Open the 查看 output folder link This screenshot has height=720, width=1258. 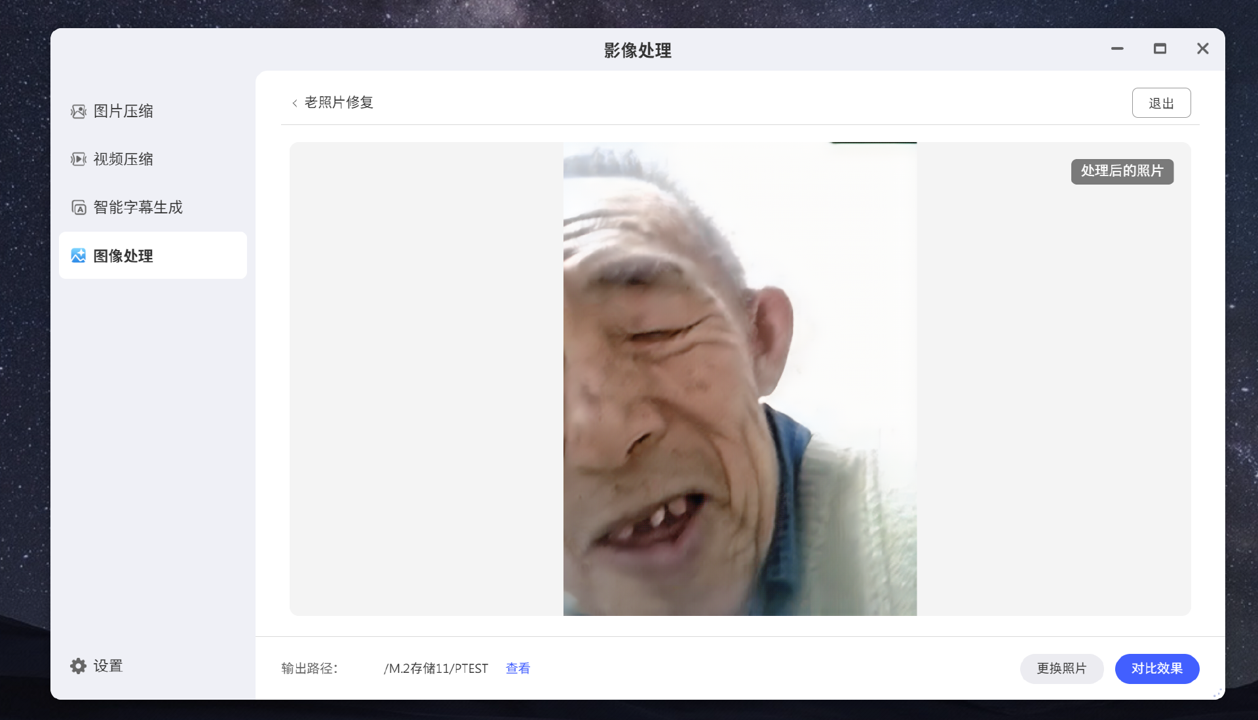[x=518, y=668]
